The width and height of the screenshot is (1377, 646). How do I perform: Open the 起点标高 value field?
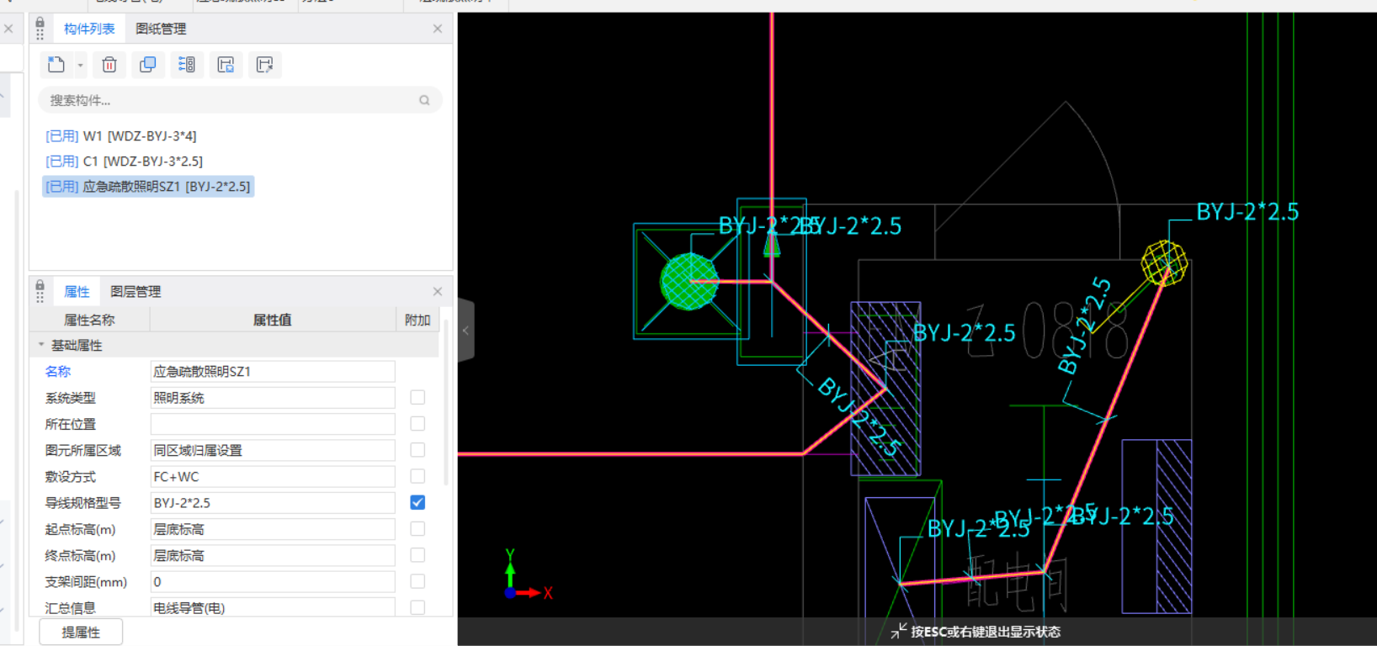click(273, 529)
